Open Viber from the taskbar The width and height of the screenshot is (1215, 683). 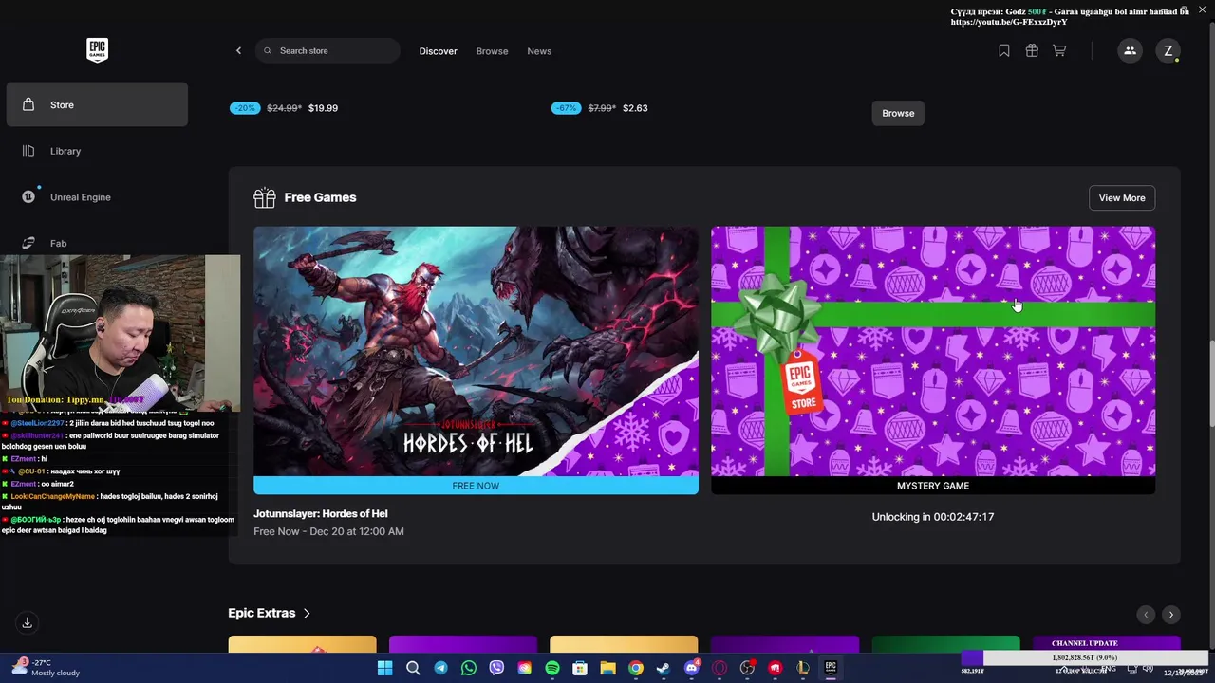[496, 668]
